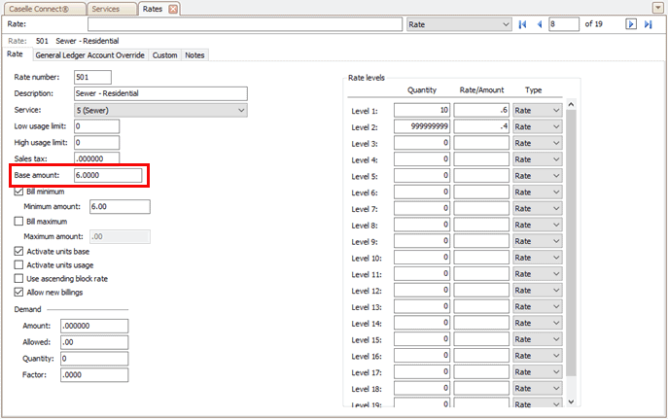Go to the previous rate record

(539, 24)
